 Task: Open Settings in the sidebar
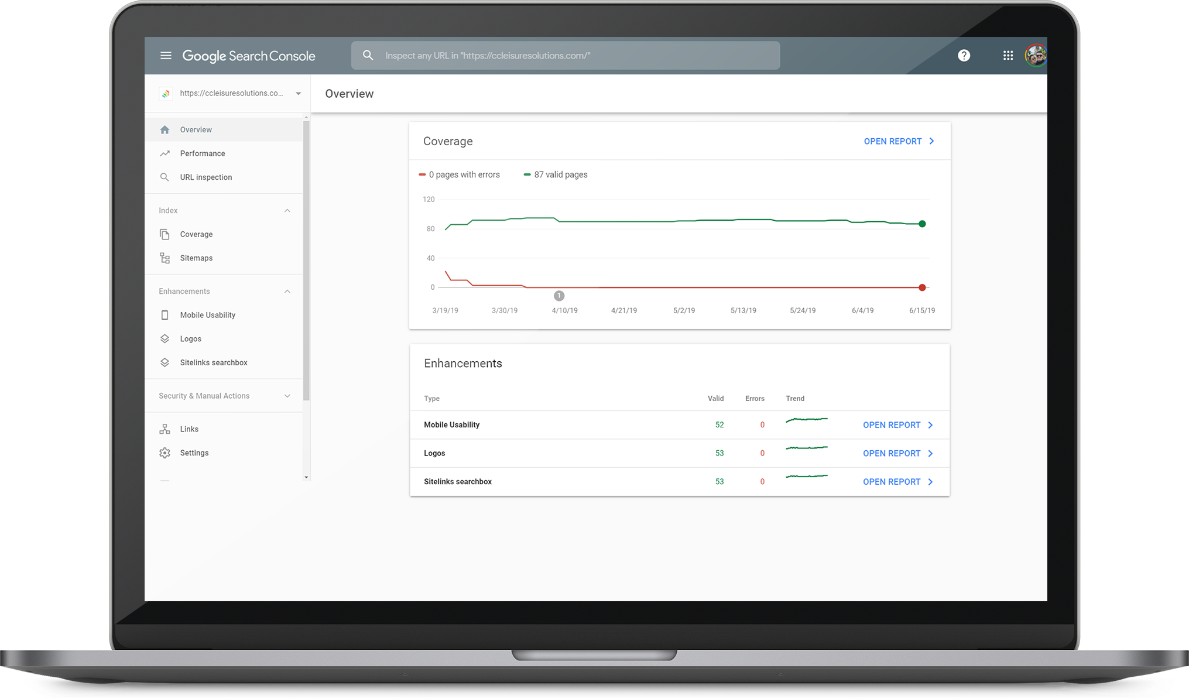coord(224,453)
